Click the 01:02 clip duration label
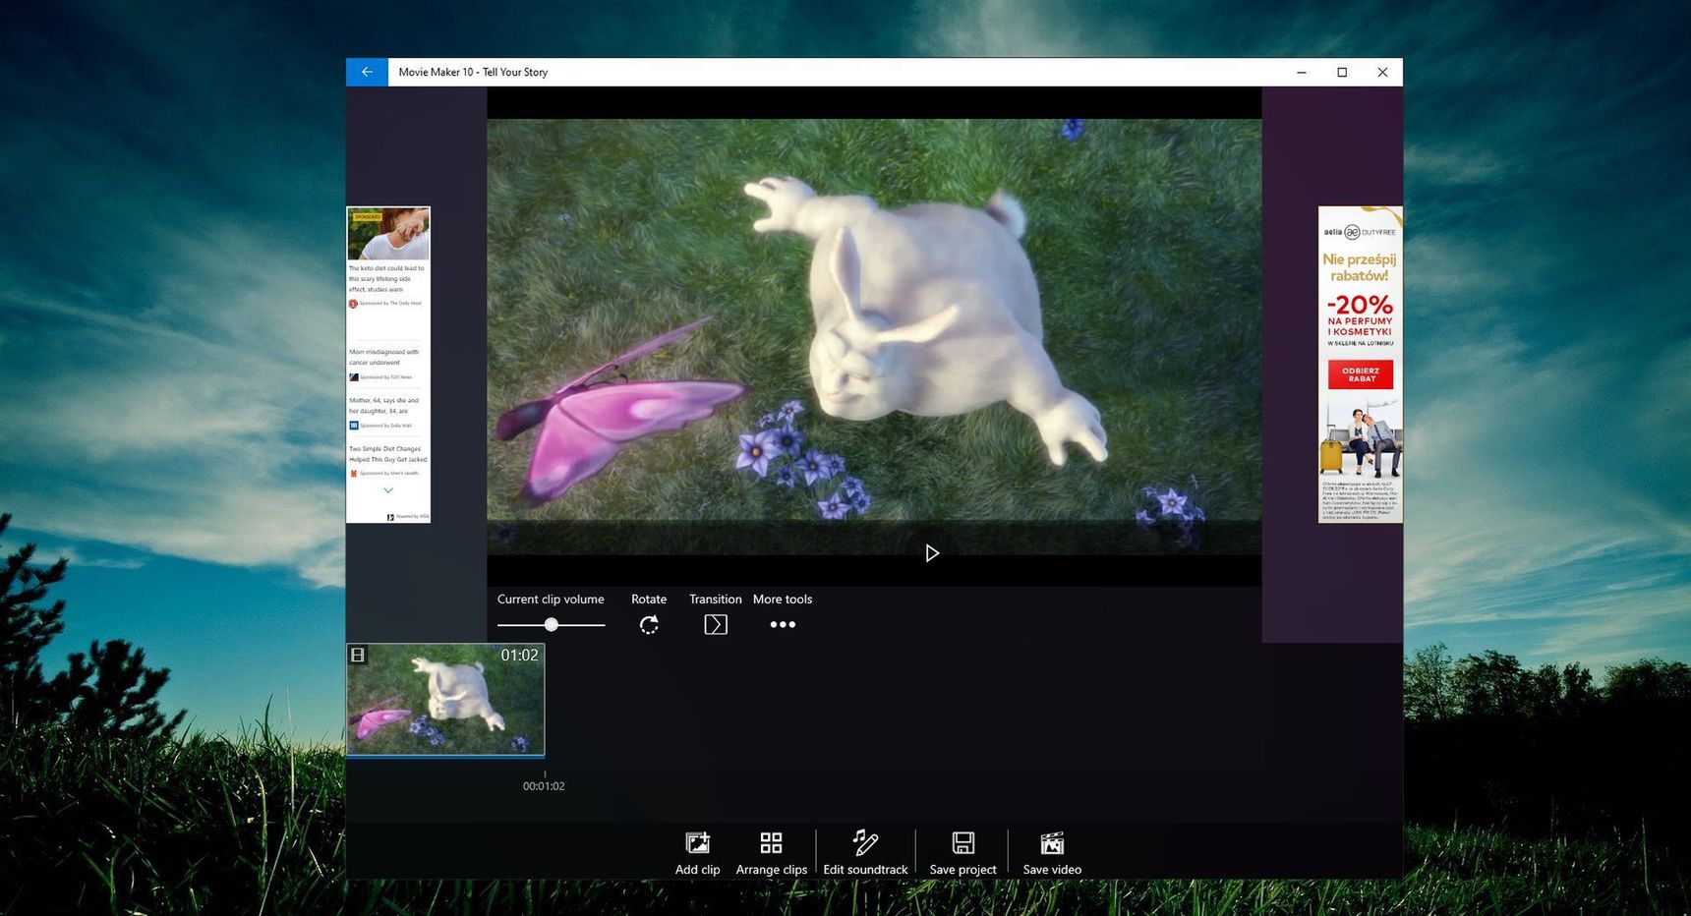The height and width of the screenshot is (916, 1691). pyautogui.click(x=519, y=656)
